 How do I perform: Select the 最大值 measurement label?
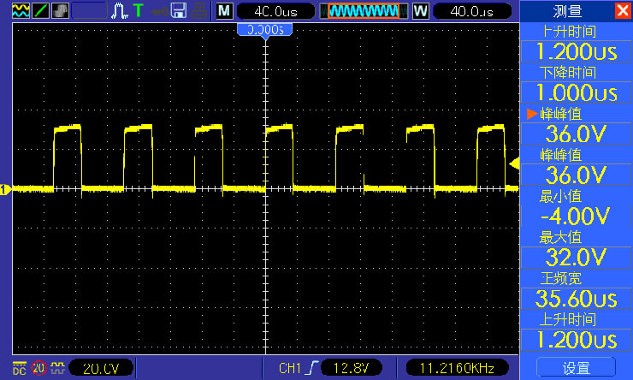click(x=561, y=237)
